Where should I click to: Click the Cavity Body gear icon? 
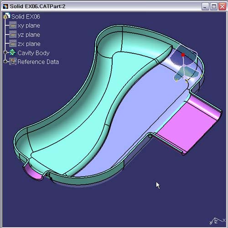(x=13, y=52)
